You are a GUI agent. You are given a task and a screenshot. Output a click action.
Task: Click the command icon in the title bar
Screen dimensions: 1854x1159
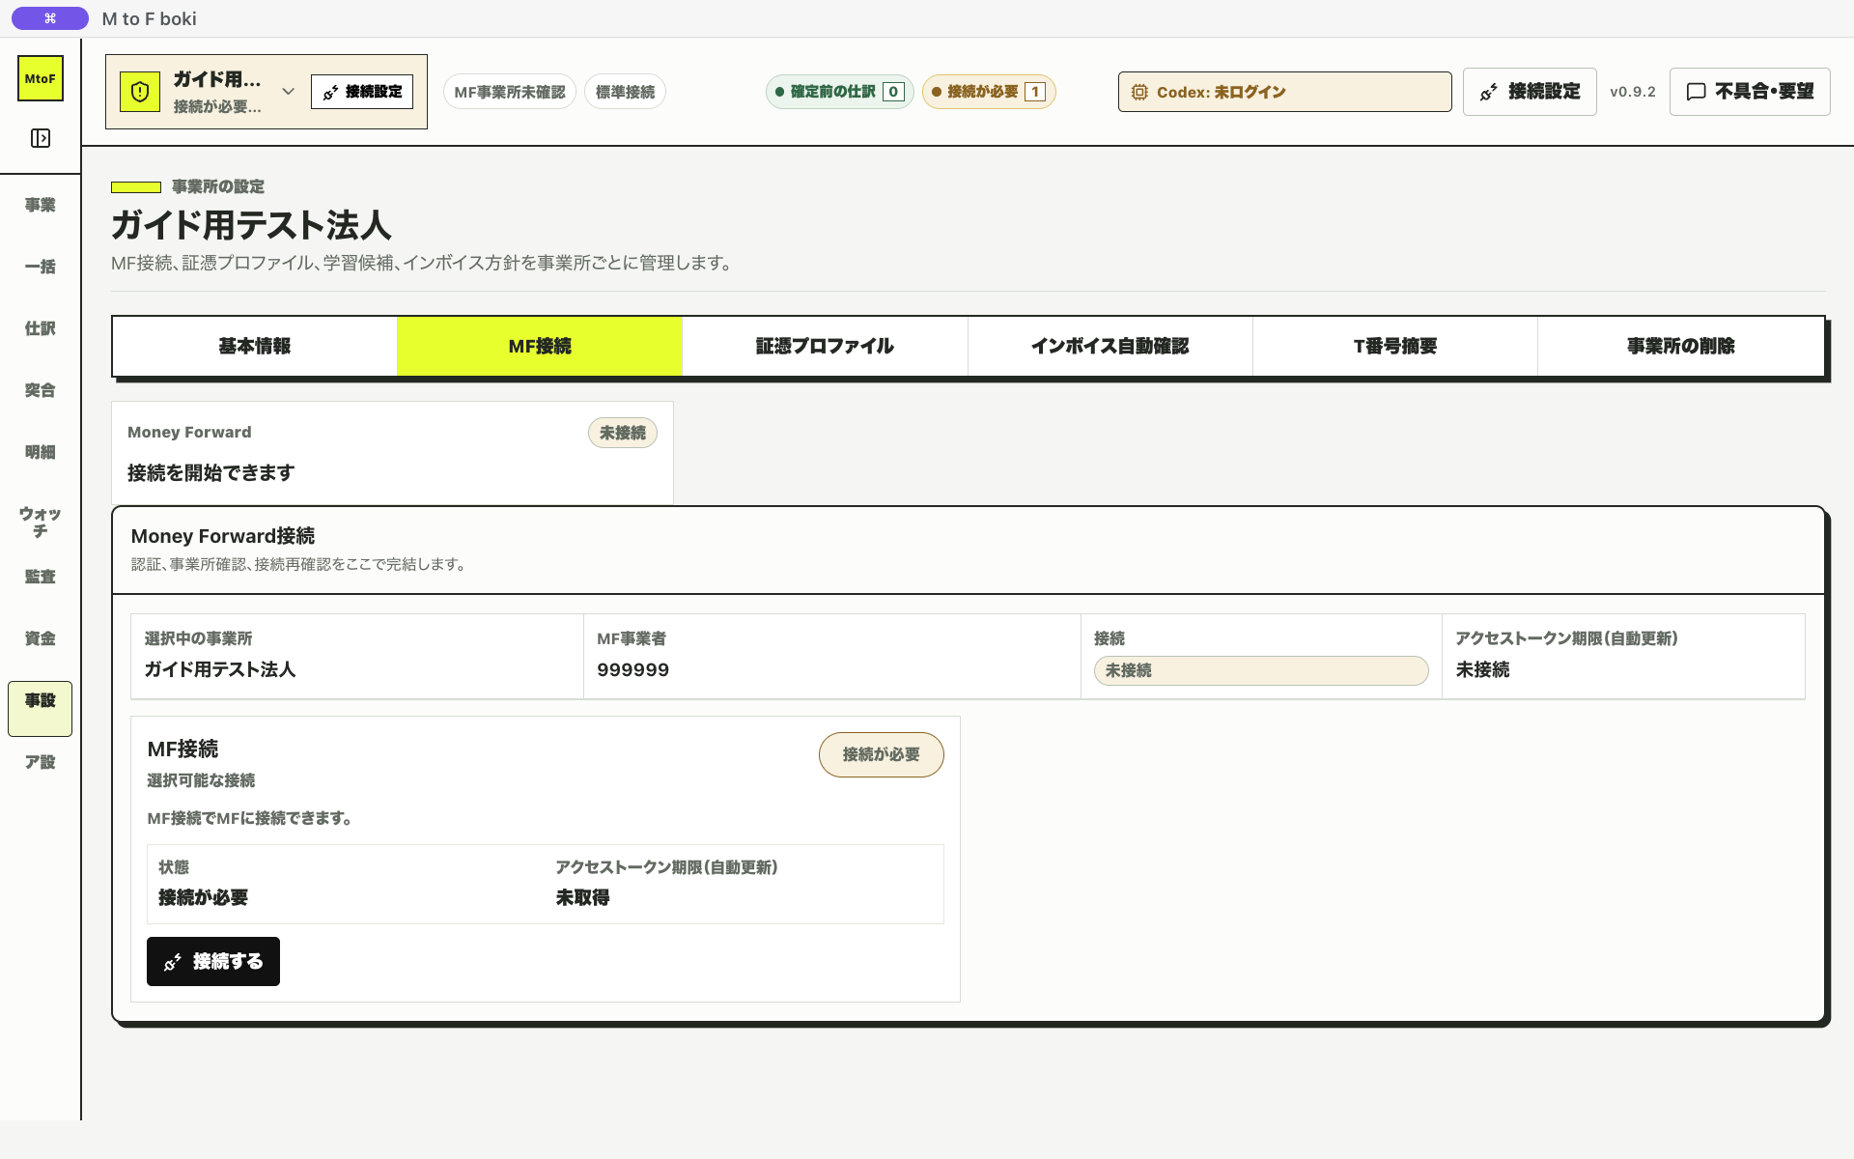tap(50, 18)
